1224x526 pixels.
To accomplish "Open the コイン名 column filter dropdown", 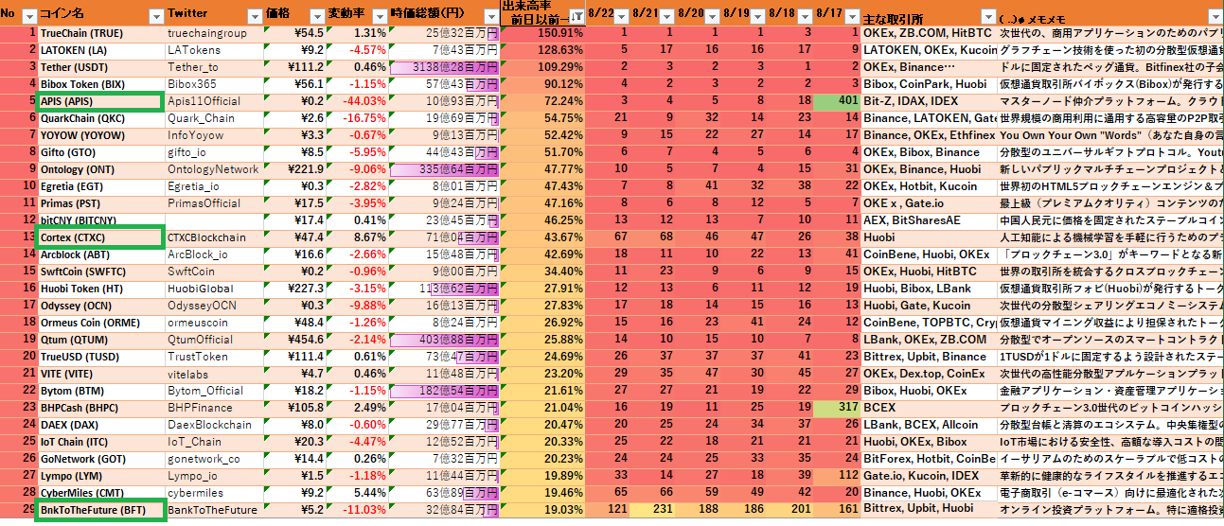I will point(153,16).
